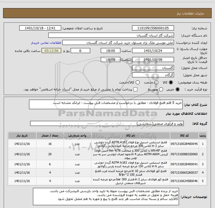The height and width of the screenshot is (208, 215).
Task: Click price validity date 1401/11/08
Action: pyautogui.click(x=153, y=59)
